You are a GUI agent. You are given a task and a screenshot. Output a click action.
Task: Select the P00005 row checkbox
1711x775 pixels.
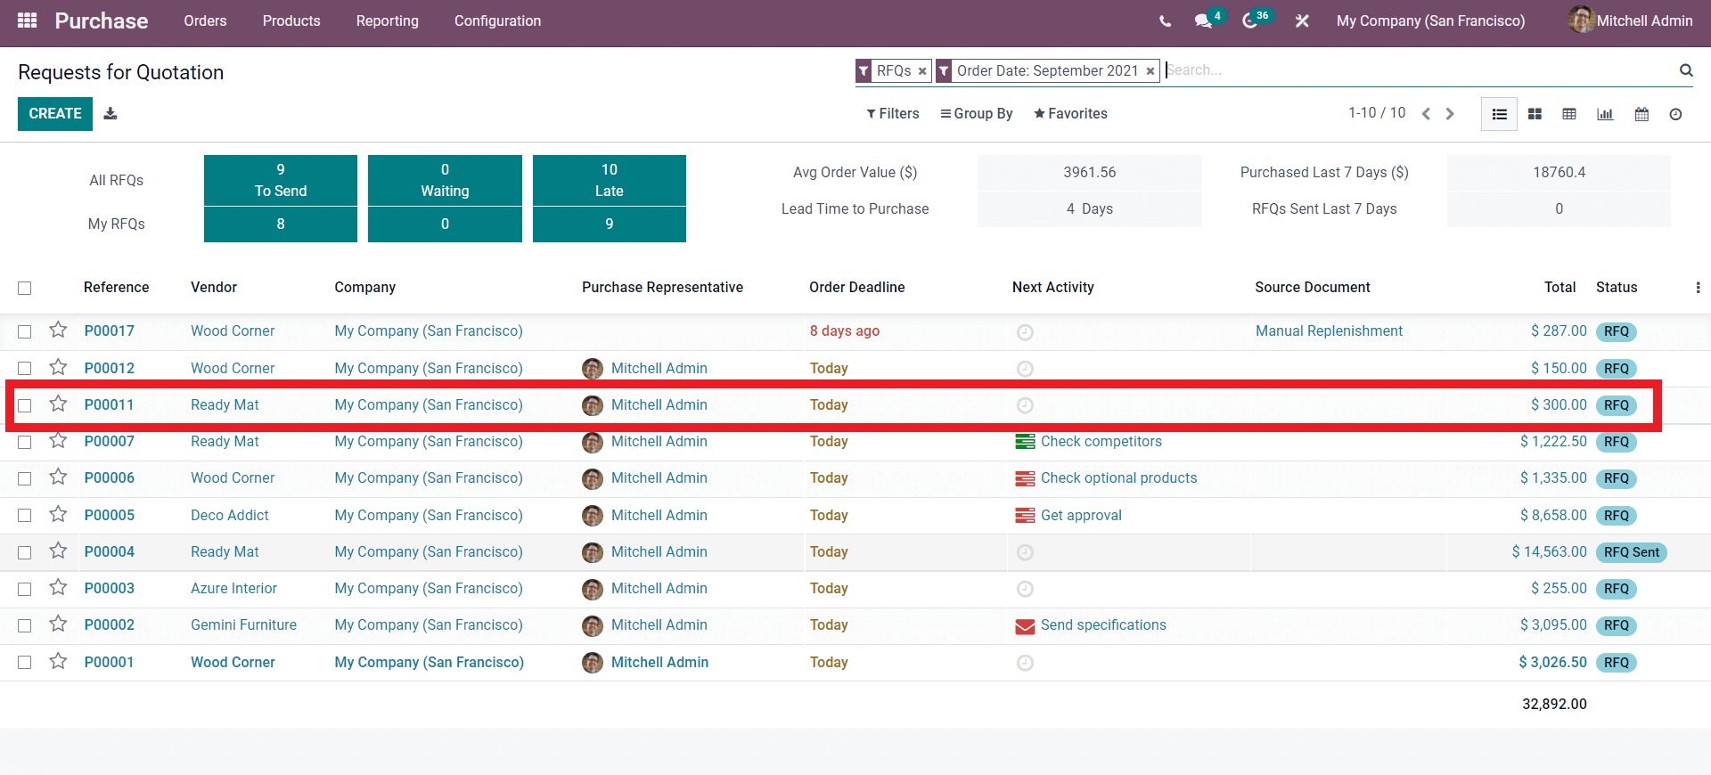click(24, 515)
